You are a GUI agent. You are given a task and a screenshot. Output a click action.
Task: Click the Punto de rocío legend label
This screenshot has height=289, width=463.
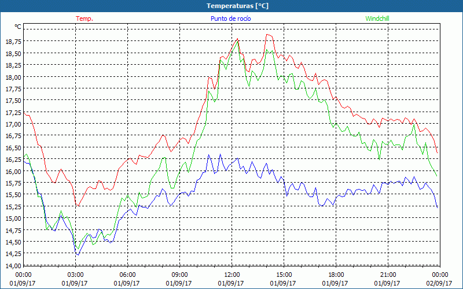[230, 18]
